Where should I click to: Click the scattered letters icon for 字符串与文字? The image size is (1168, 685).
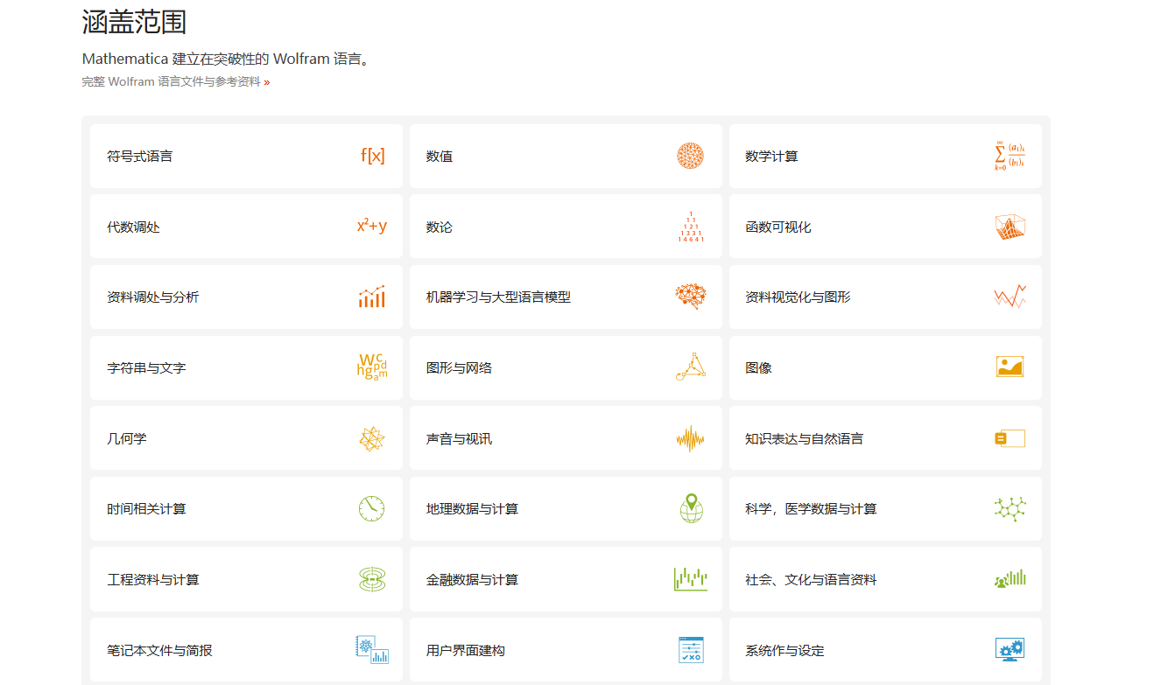(372, 367)
